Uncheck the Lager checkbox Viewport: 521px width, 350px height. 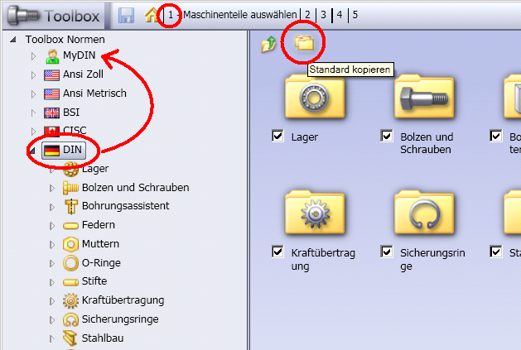(x=277, y=136)
